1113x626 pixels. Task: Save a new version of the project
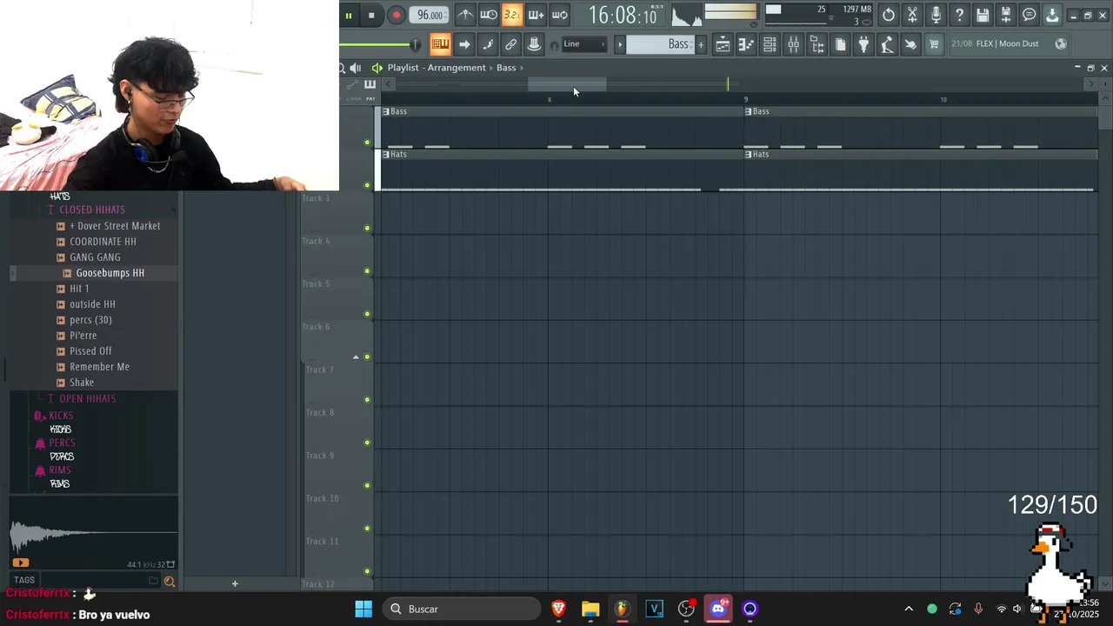(x=1006, y=15)
